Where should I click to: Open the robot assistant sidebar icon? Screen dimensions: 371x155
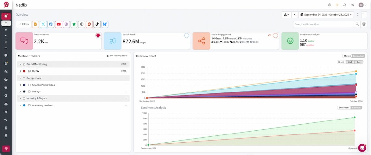(6, 104)
